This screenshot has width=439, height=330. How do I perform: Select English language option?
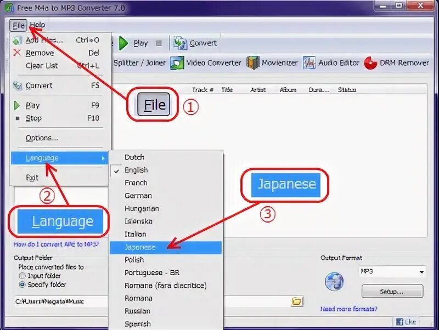tap(166, 170)
